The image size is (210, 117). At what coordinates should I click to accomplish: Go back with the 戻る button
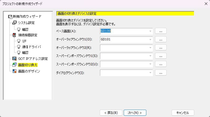click(111, 113)
